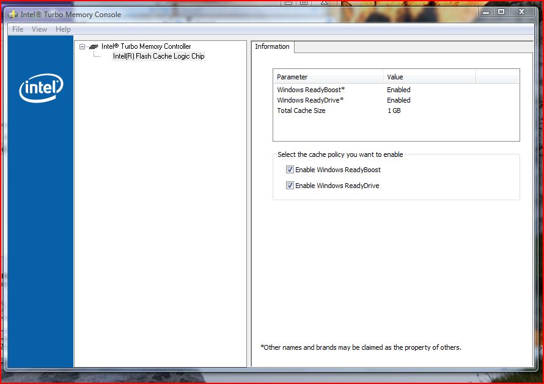Click the Enable Windows ReadyDrive label
544x384 pixels.
tap(337, 186)
